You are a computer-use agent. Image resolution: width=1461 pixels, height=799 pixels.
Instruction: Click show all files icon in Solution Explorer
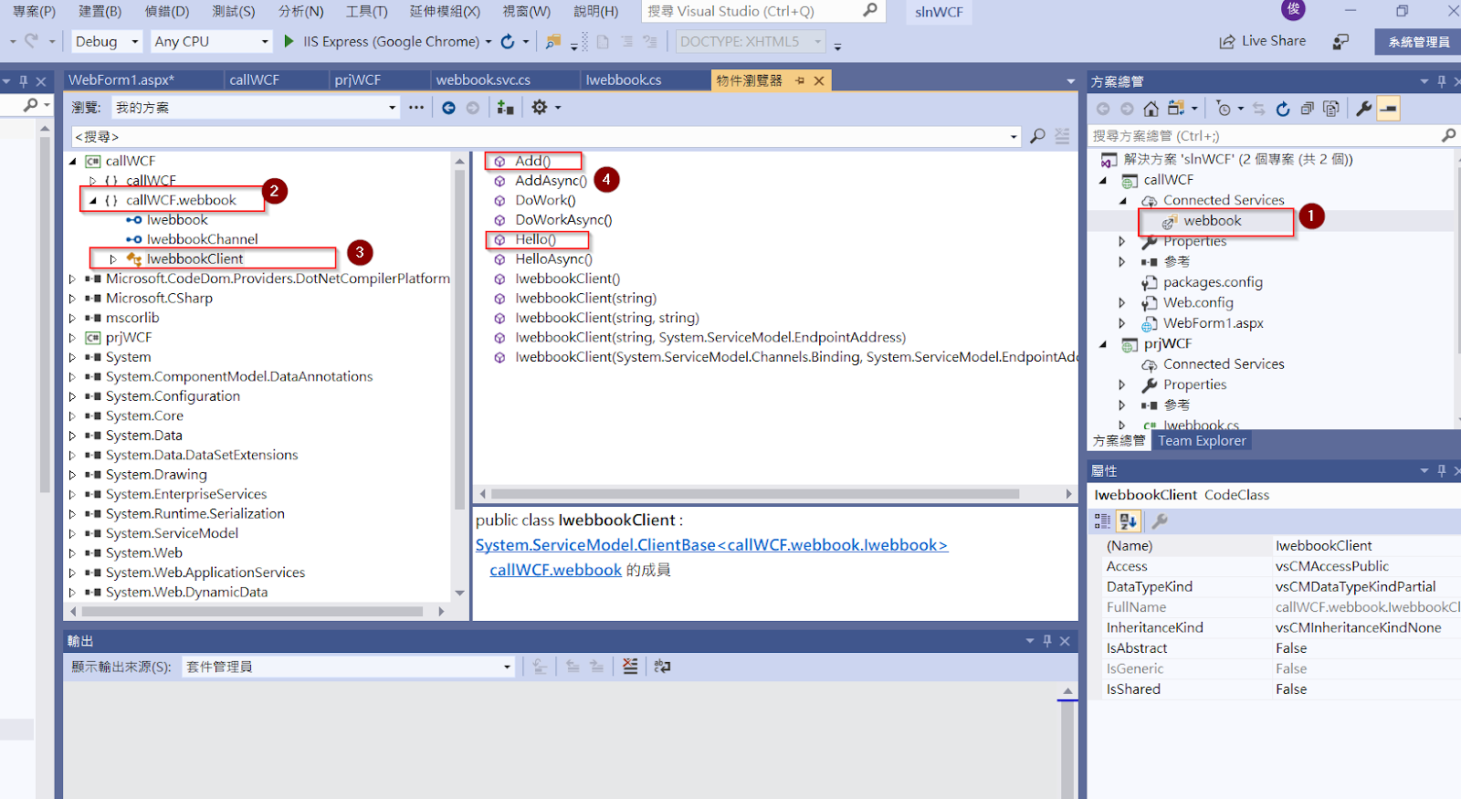[1331, 109]
